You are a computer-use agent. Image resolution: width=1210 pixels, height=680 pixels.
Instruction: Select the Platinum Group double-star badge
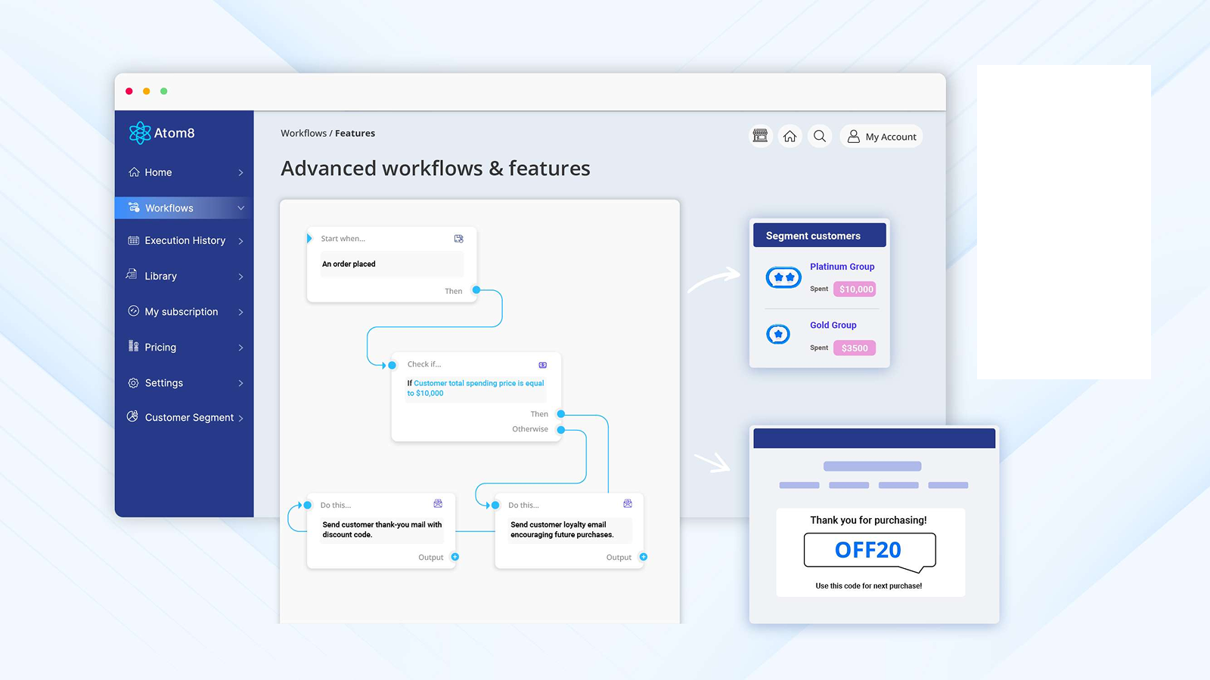tap(783, 277)
